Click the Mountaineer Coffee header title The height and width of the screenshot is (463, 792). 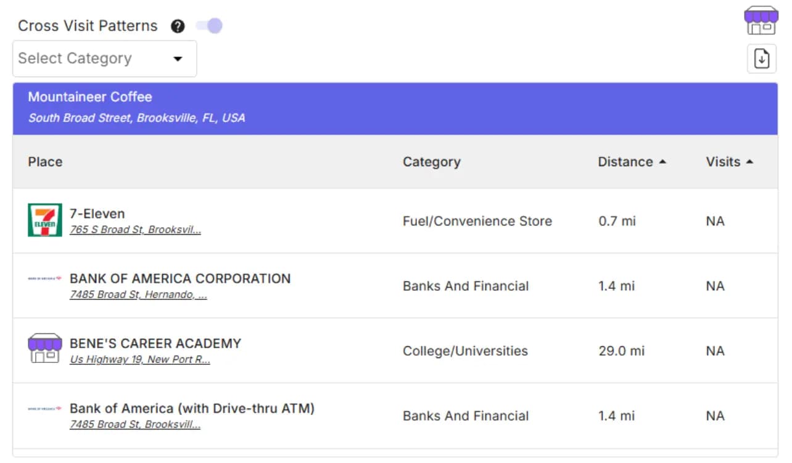(x=90, y=97)
